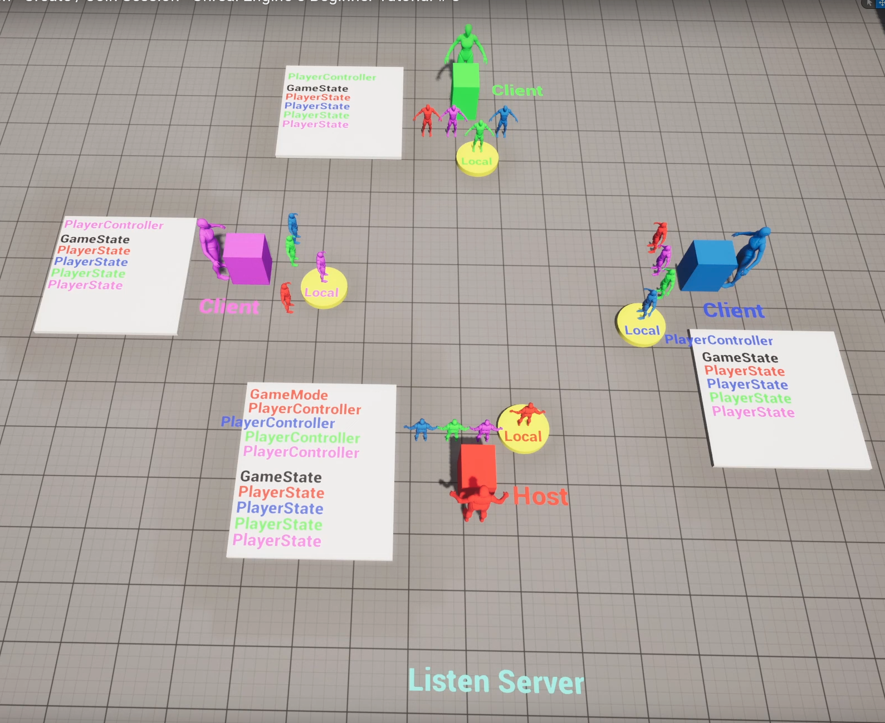
Task: Select large red mannequin below Host cube
Action: pos(478,503)
